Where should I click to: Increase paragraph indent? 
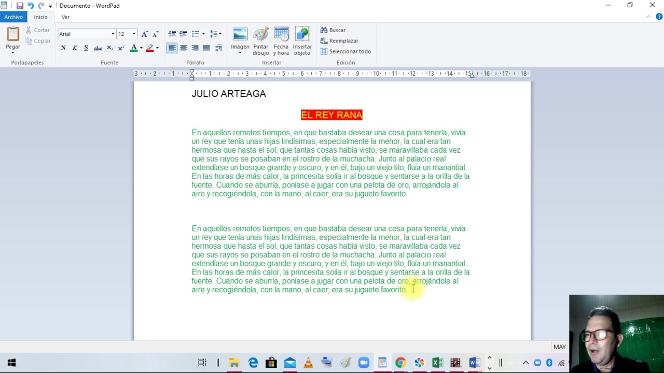pos(183,34)
